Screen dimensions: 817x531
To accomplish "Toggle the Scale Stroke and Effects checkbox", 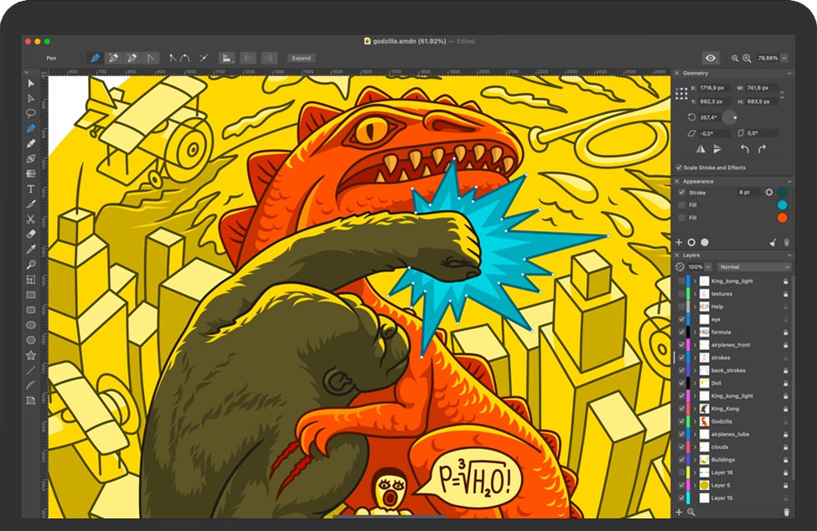I will click(x=680, y=168).
